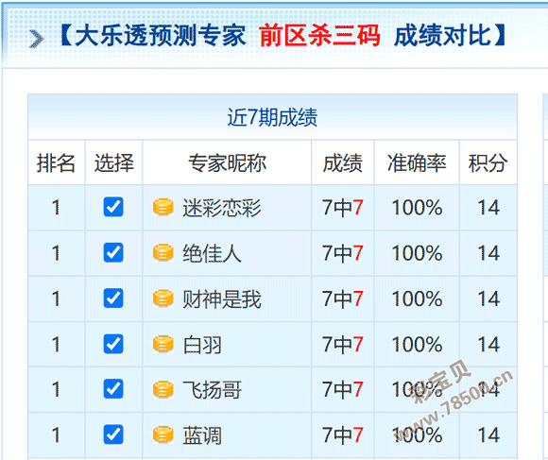Click the 积分 column header
This screenshot has width=548, height=460.
[x=488, y=162]
